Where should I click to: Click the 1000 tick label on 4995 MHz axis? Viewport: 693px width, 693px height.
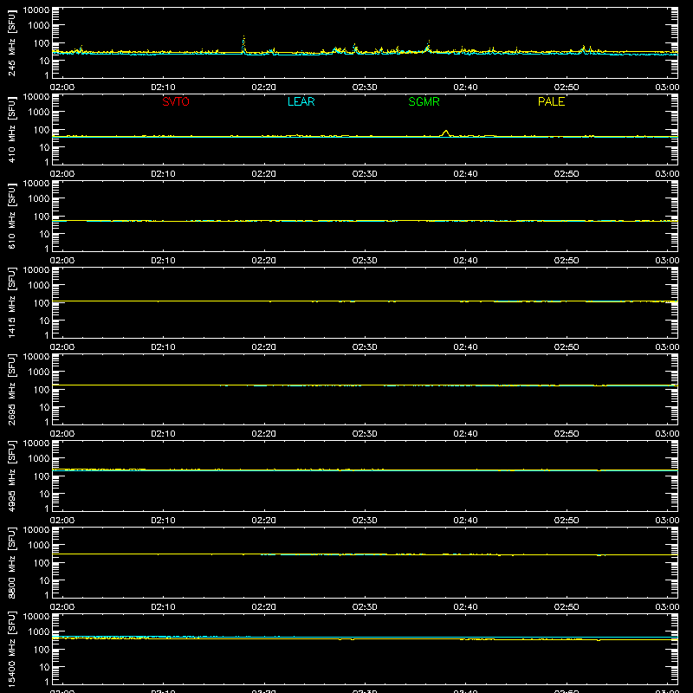coord(39,459)
